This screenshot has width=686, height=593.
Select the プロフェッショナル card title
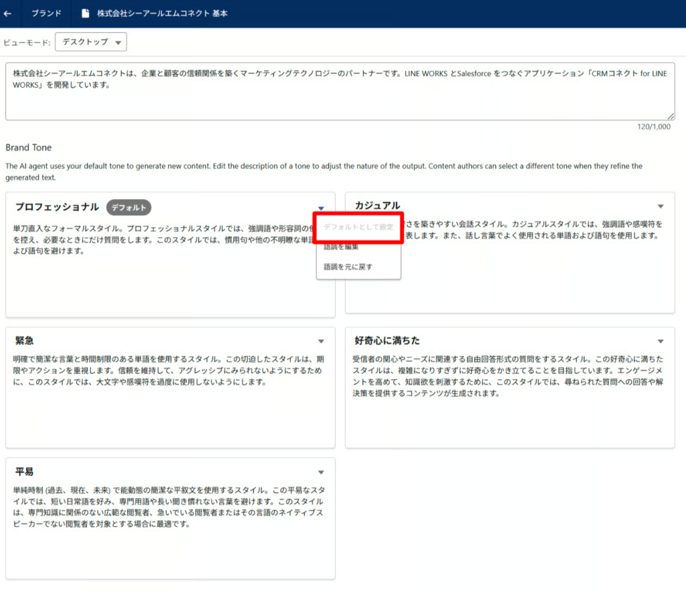click(58, 207)
